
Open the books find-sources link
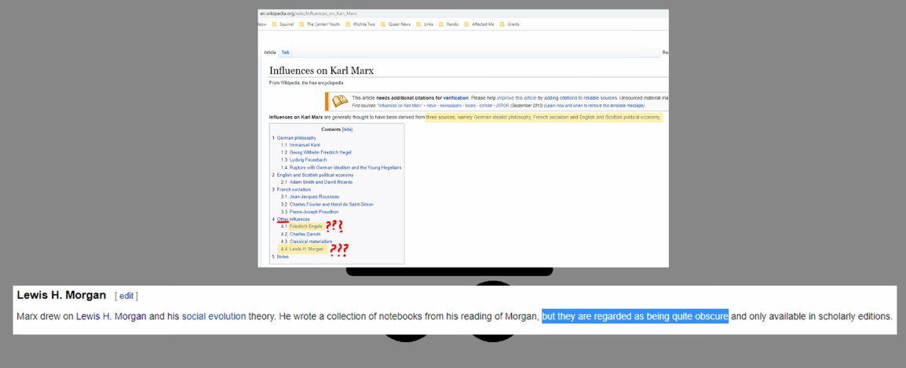coord(472,106)
